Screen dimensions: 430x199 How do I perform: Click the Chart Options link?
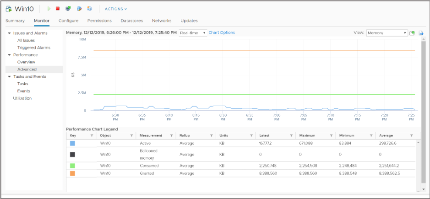(x=222, y=32)
